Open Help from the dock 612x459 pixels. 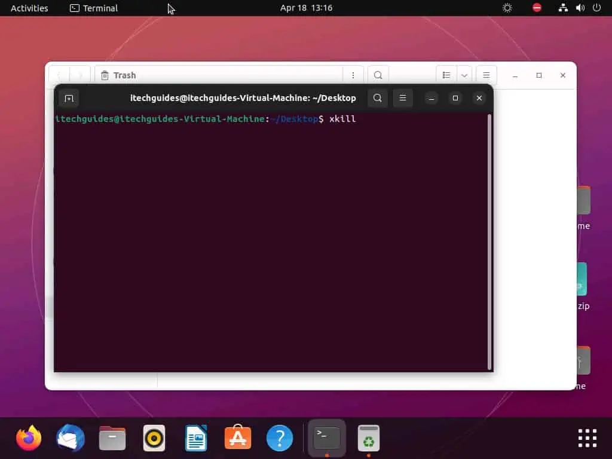(280, 438)
